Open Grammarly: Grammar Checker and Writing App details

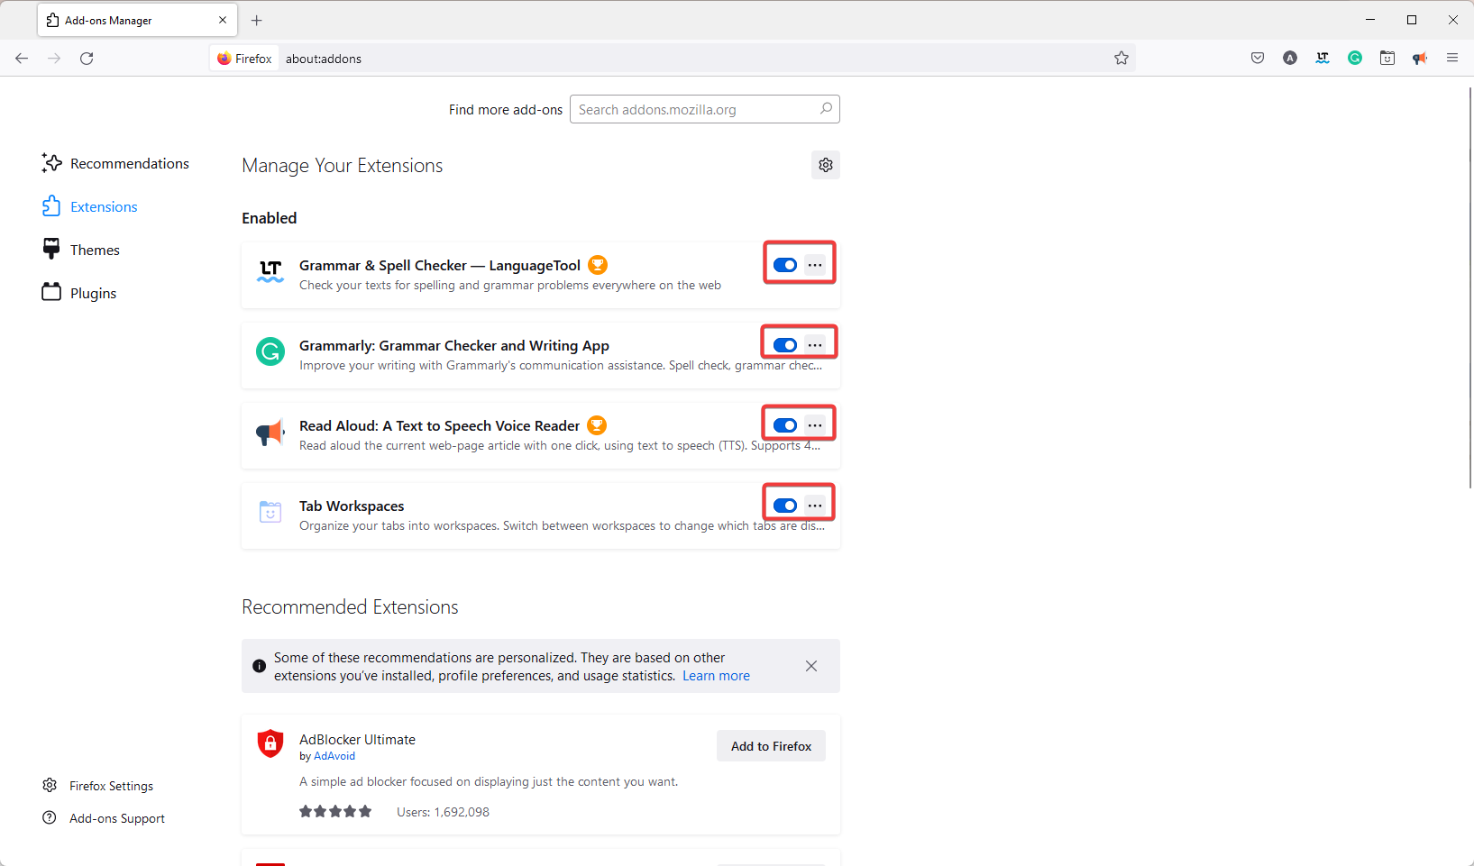coord(454,345)
